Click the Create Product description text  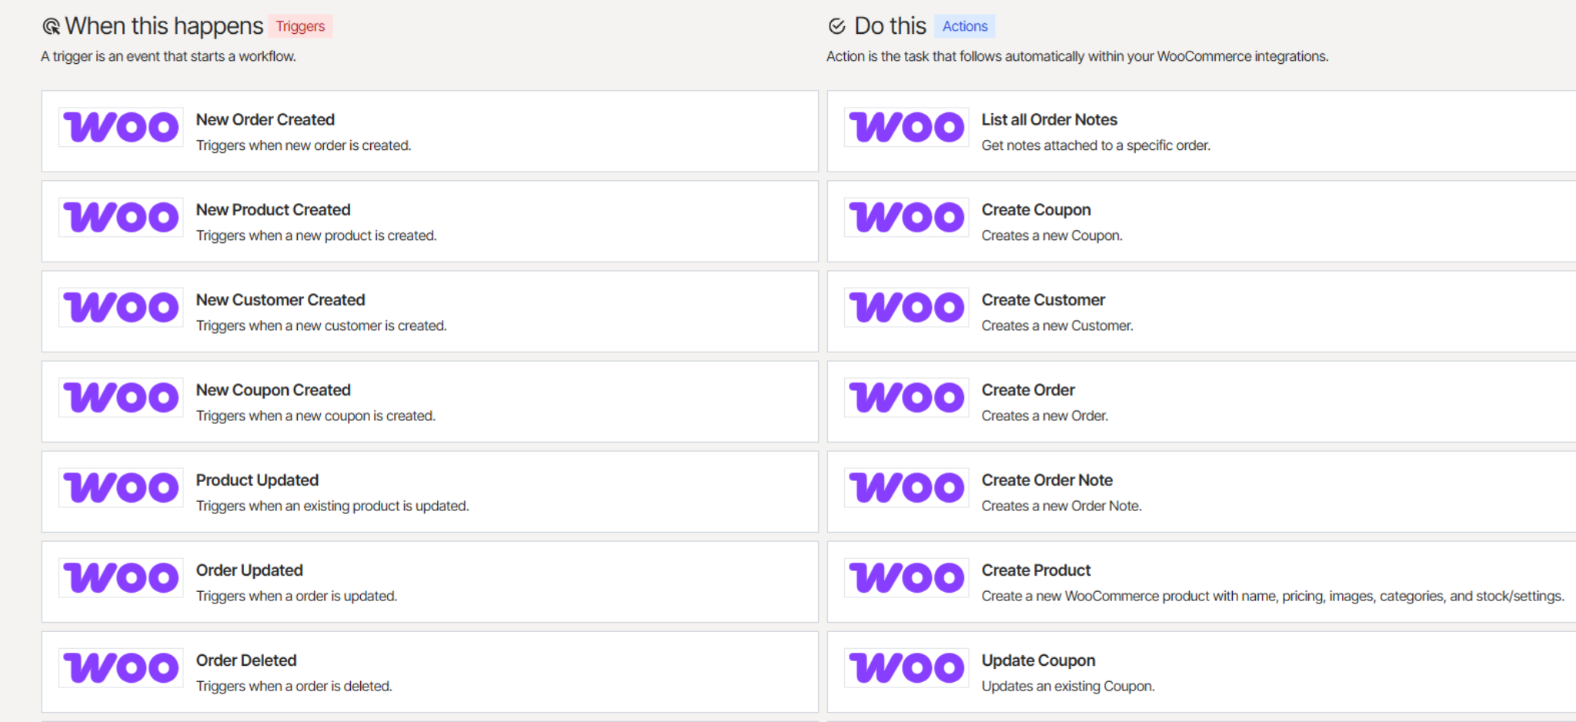1272,596
